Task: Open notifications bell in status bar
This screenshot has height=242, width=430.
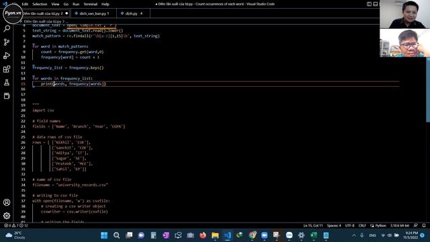Action: (424, 226)
